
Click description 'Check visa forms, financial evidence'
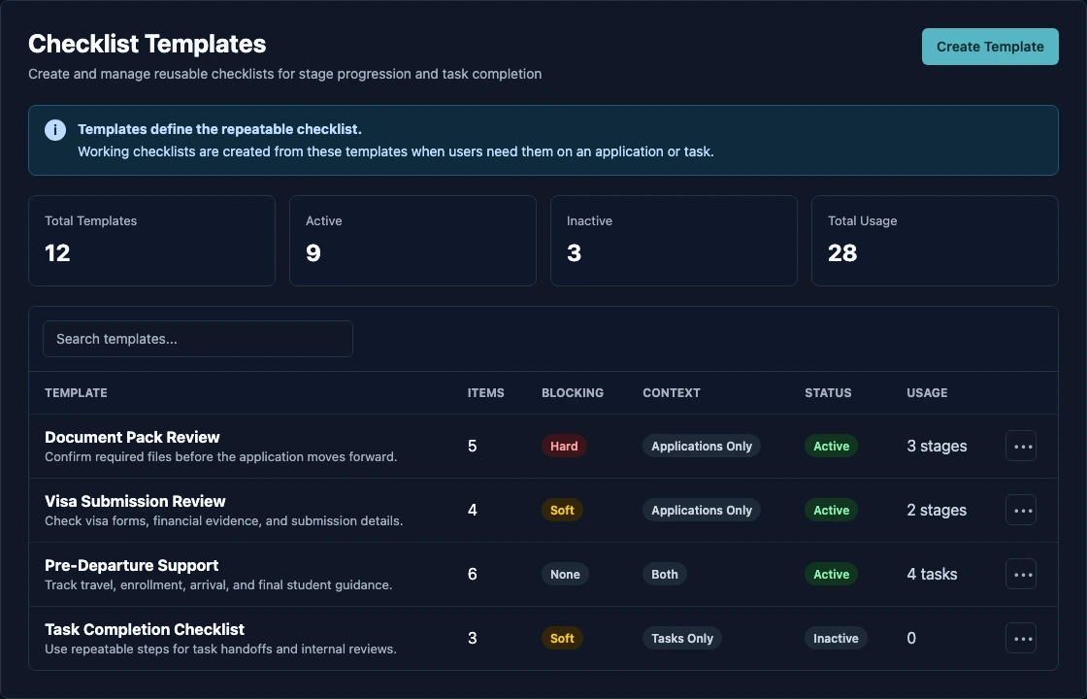[x=224, y=520]
